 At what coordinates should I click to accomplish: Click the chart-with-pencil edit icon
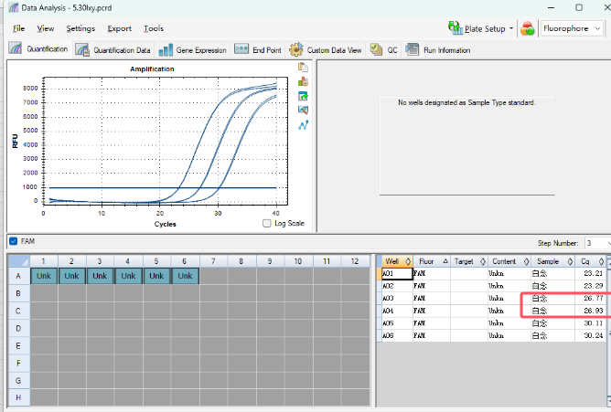(x=303, y=111)
